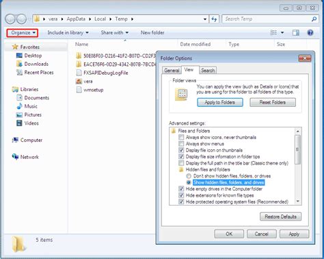Select the 50E08F03 folder icon
Viewport: 324px width, 259px height.
pos(79,56)
